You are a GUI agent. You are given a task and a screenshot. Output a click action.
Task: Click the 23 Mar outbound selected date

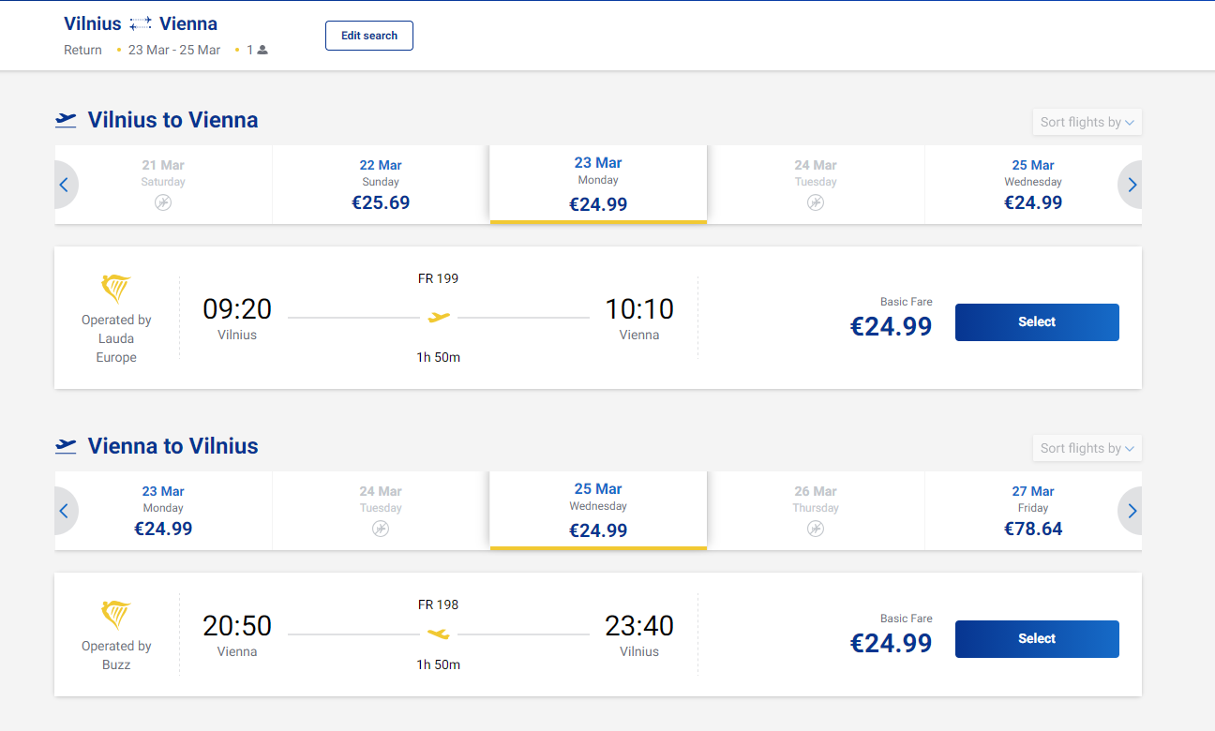[598, 185]
